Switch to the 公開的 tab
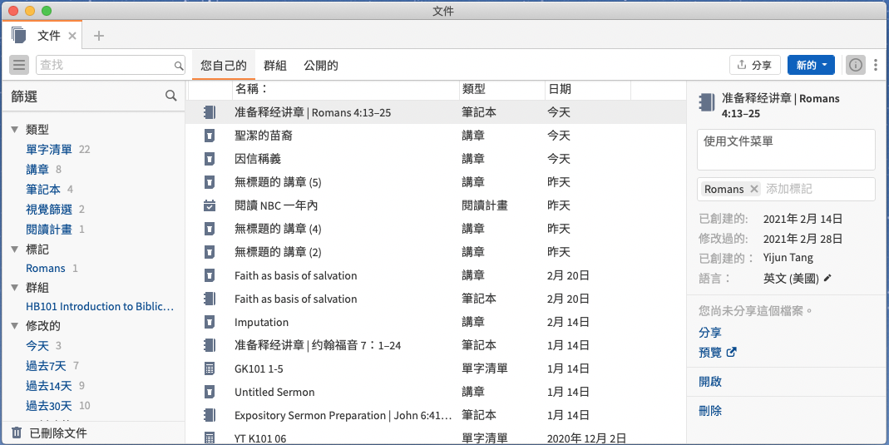889x445 pixels. [x=320, y=65]
